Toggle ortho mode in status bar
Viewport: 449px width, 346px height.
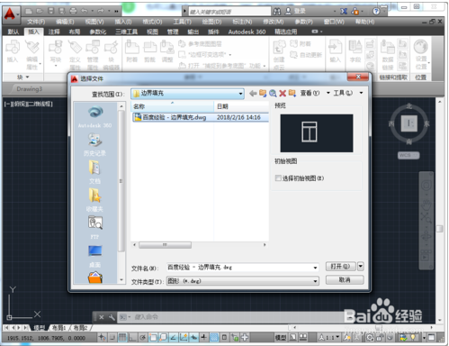click(x=132, y=338)
